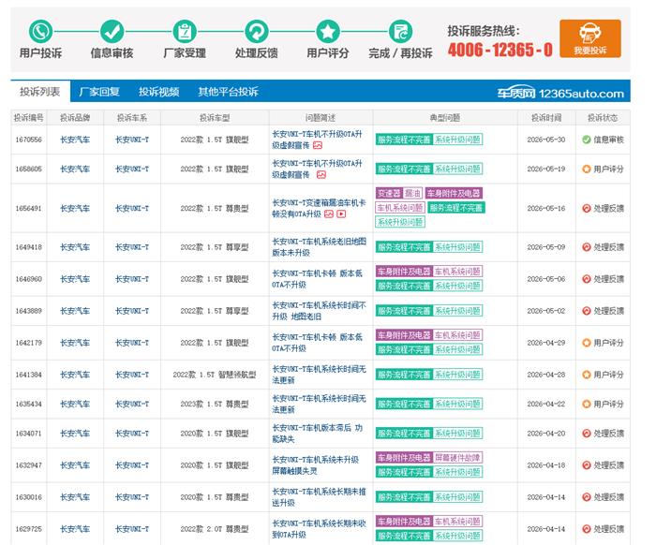Screen dimensions: 656x545
Task: Click the 投诉状态 column header
Action: pyautogui.click(x=603, y=118)
